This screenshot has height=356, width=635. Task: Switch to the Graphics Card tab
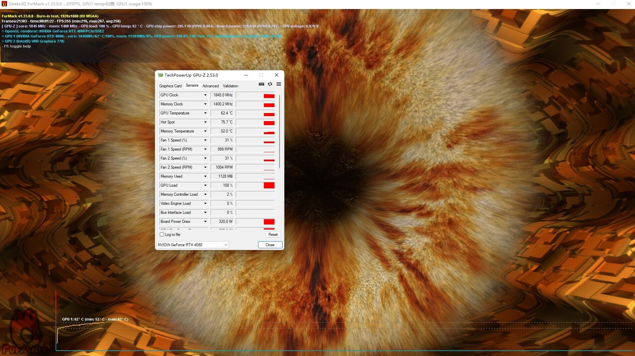[x=170, y=86]
